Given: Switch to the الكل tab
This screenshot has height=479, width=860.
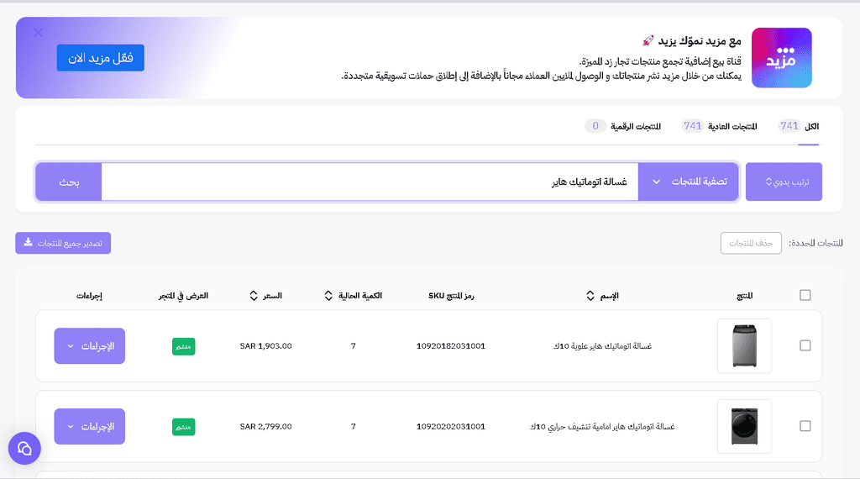Looking at the screenshot, I should 811,126.
